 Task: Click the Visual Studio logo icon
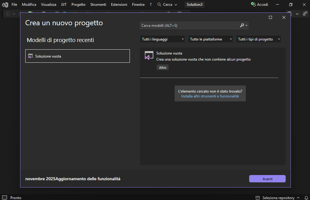5,5
